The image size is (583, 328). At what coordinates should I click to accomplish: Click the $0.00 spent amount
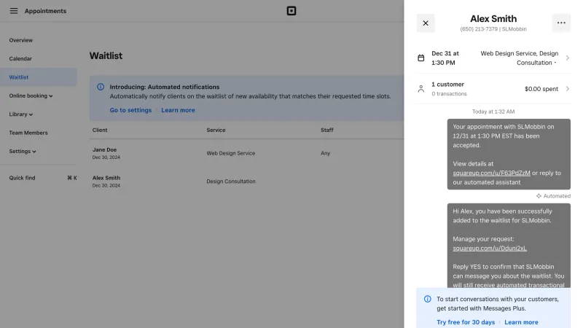coord(541,89)
